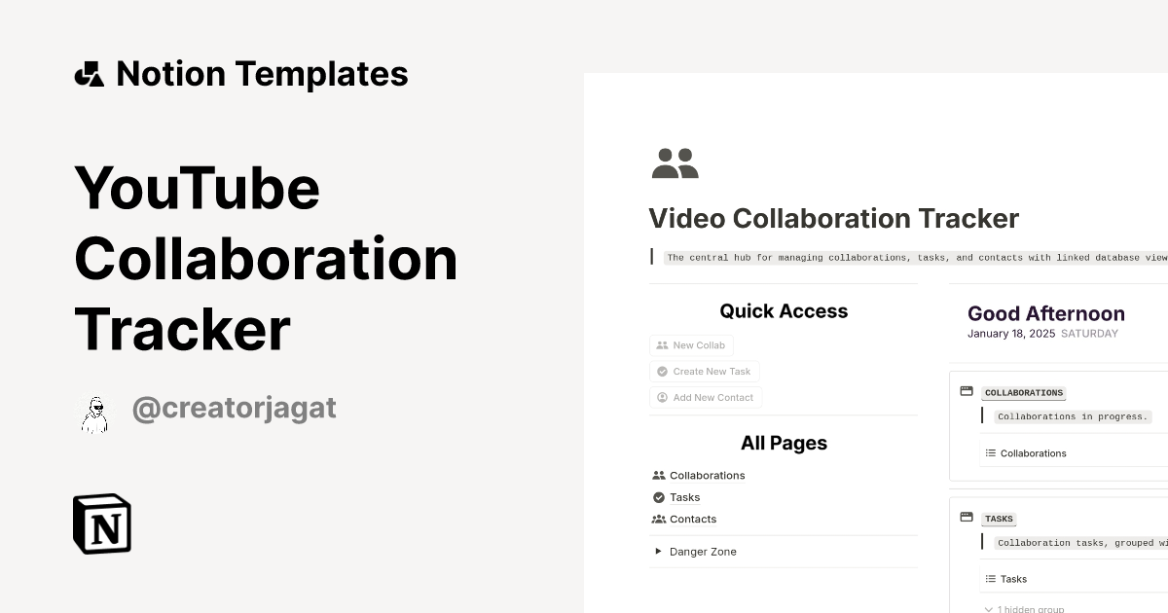Click the people icon on the New Collab button
This screenshot has width=1168, height=613.
(x=663, y=345)
